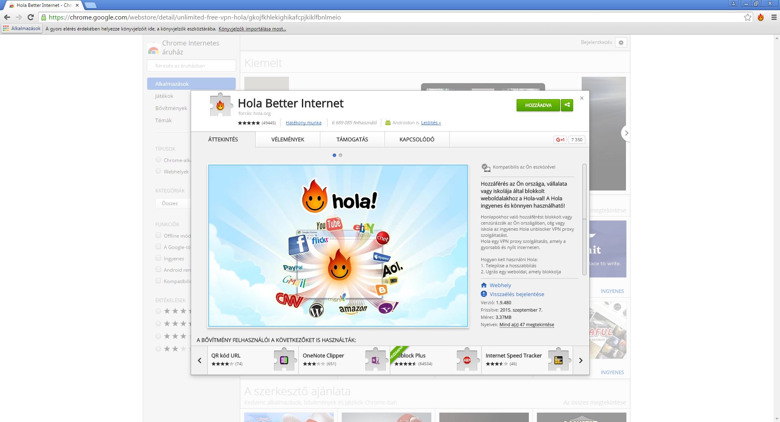Select the Webhelyek radio button
This screenshot has width=780, height=422.
pyautogui.click(x=159, y=171)
